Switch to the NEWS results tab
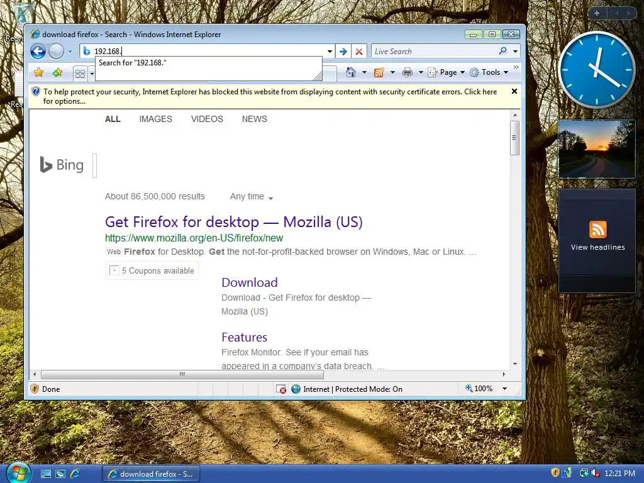644x483 pixels. coord(254,119)
